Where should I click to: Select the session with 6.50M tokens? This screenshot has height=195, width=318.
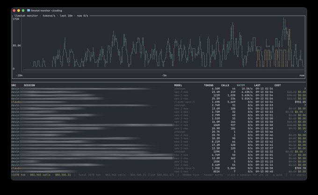pos(159,89)
